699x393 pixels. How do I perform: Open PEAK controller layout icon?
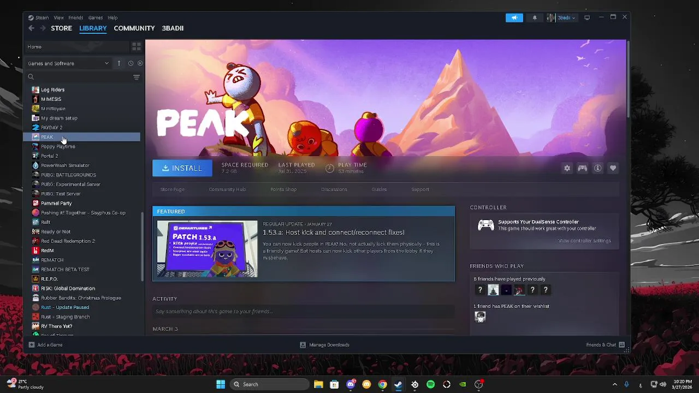pos(582,168)
